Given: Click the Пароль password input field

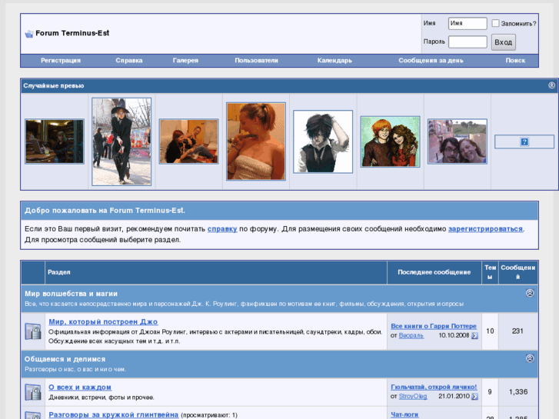Looking at the screenshot, I should point(467,42).
